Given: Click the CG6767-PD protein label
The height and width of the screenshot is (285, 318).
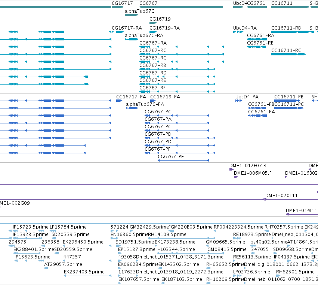Looking at the screenshot, I should pyautogui.click(x=158, y=142).
